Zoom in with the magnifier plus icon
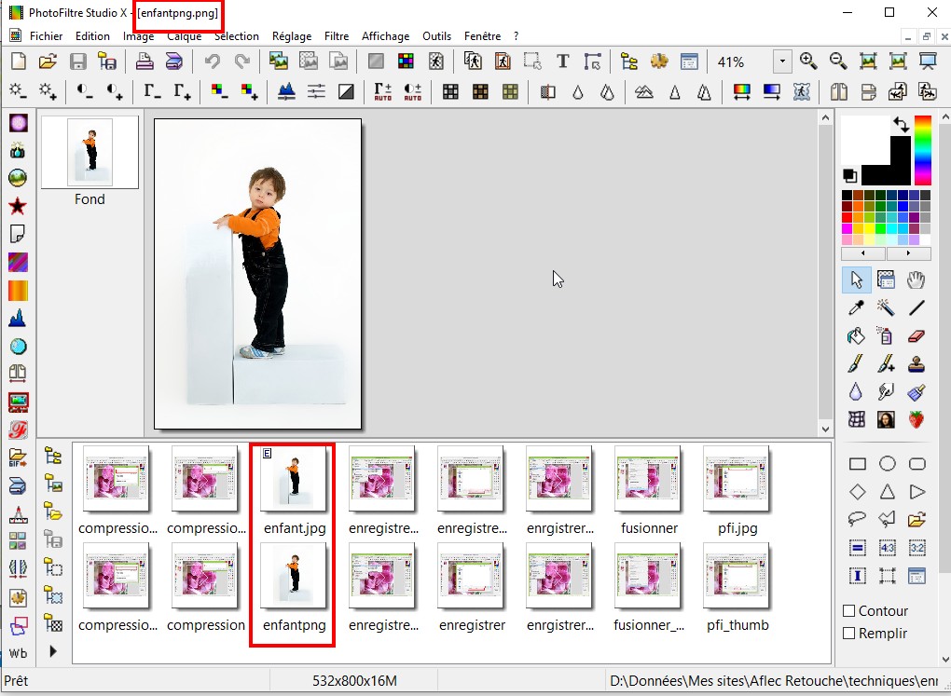 pos(807,61)
